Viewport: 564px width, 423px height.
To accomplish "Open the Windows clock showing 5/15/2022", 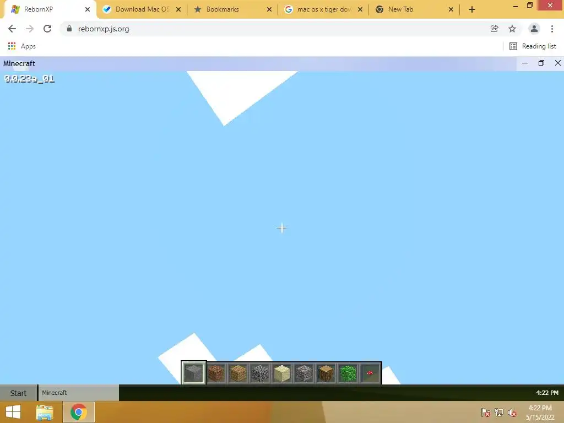I will click(x=540, y=413).
